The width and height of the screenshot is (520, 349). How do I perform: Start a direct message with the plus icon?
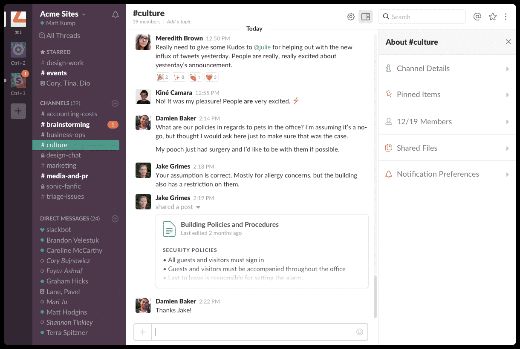(115, 218)
